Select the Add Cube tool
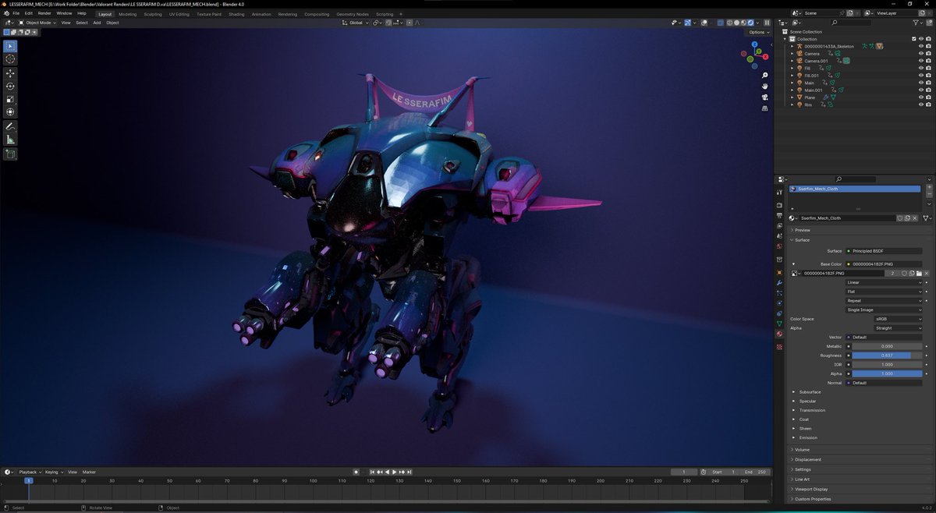This screenshot has height=513, width=936. 11,154
